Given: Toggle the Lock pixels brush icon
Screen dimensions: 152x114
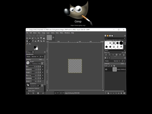Looking at the screenshot, I should (x=109, y=66).
